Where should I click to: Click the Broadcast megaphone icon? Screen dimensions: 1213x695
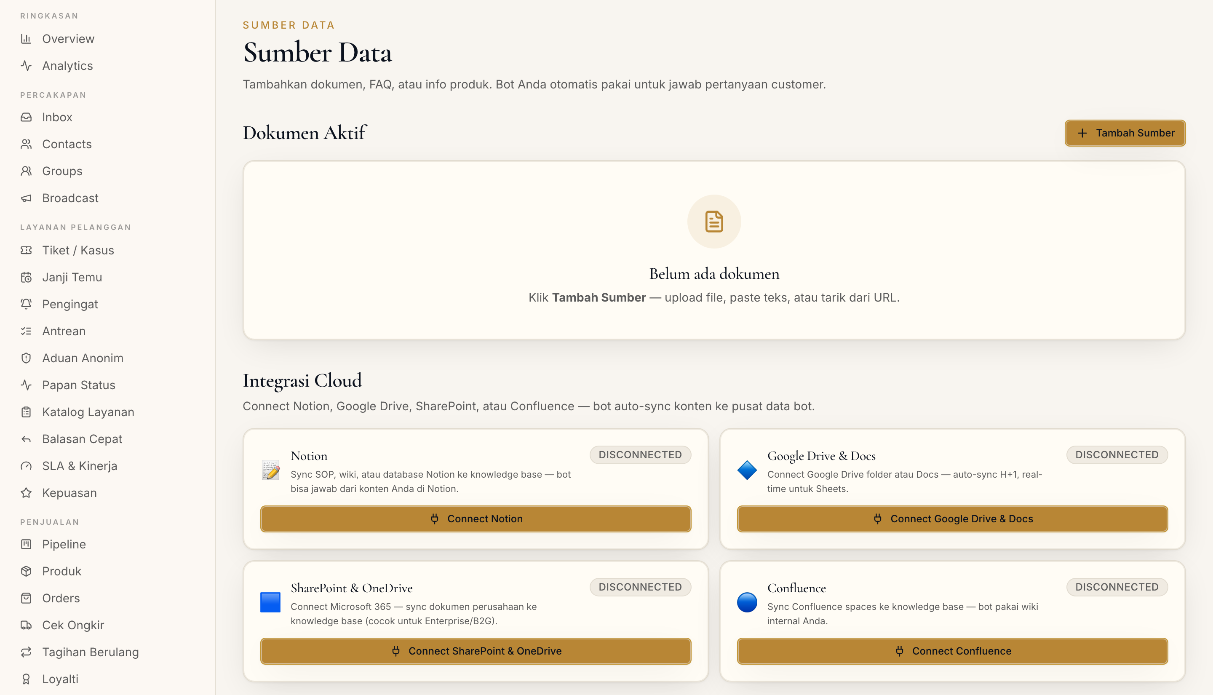point(26,198)
